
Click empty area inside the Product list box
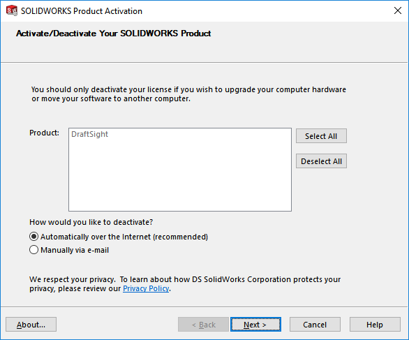[180, 177]
